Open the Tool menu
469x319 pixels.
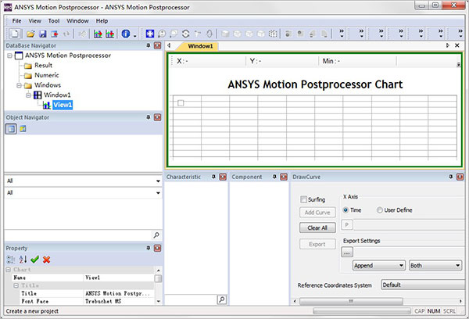point(54,21)
